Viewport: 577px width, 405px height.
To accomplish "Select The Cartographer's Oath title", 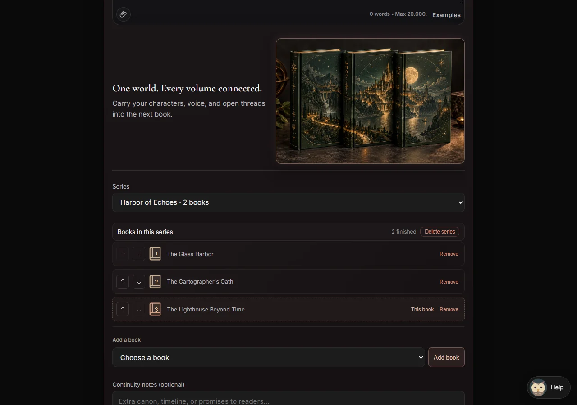I will coord(200,282).
